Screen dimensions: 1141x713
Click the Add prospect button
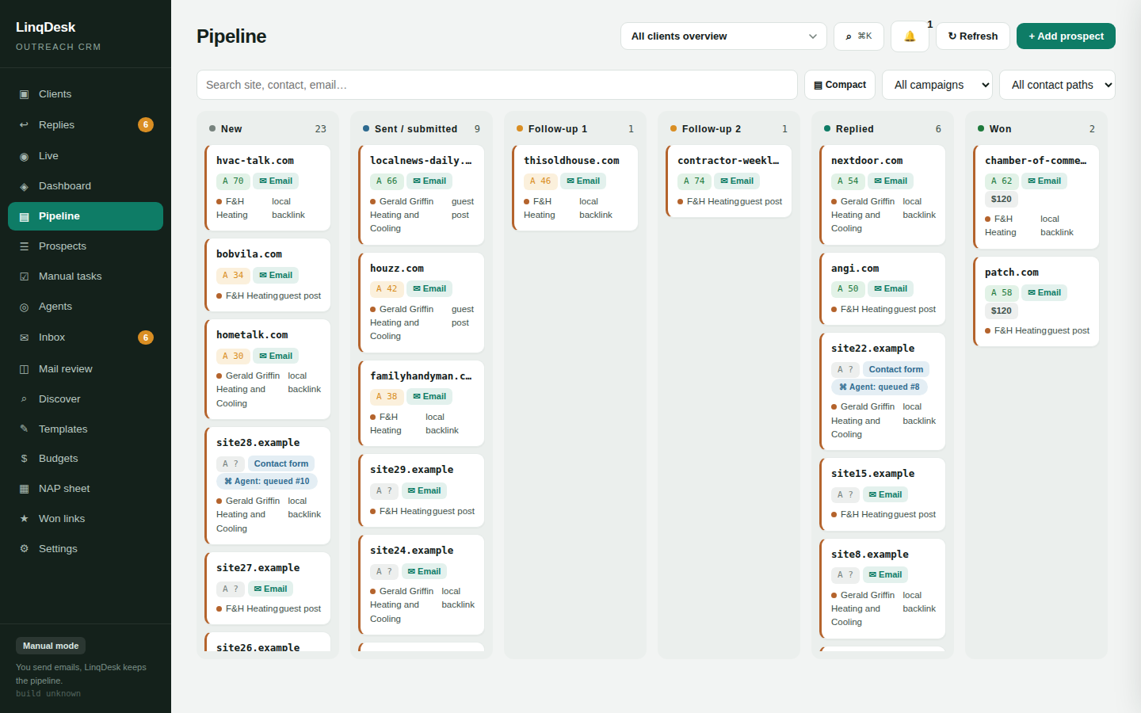(1066, 36)
